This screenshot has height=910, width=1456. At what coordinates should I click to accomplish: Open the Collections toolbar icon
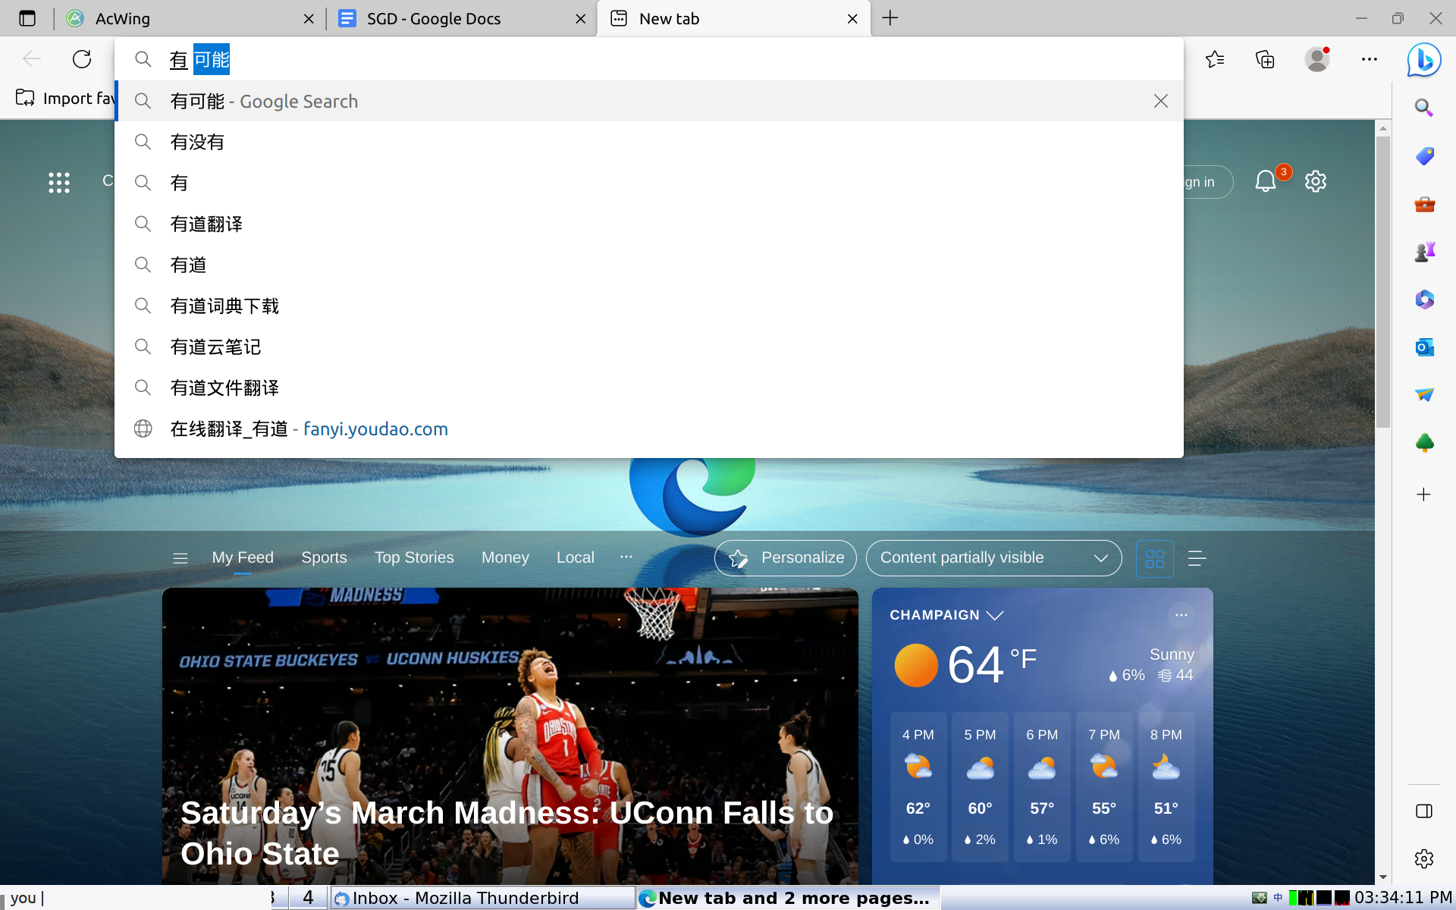click(1265, 59)
